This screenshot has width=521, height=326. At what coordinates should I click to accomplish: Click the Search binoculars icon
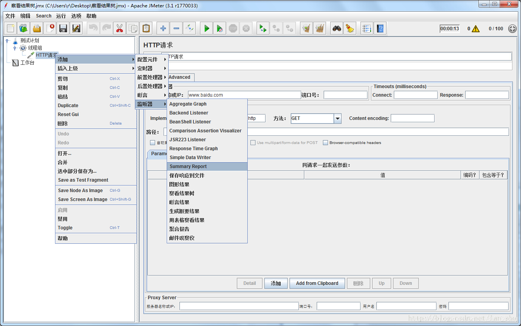[337, 28]
